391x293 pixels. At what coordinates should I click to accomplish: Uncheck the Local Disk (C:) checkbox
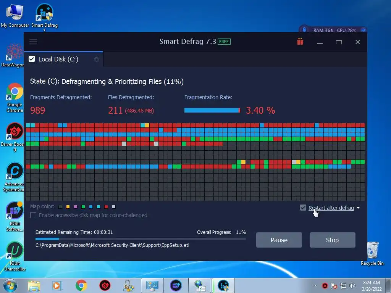(32, 59)
